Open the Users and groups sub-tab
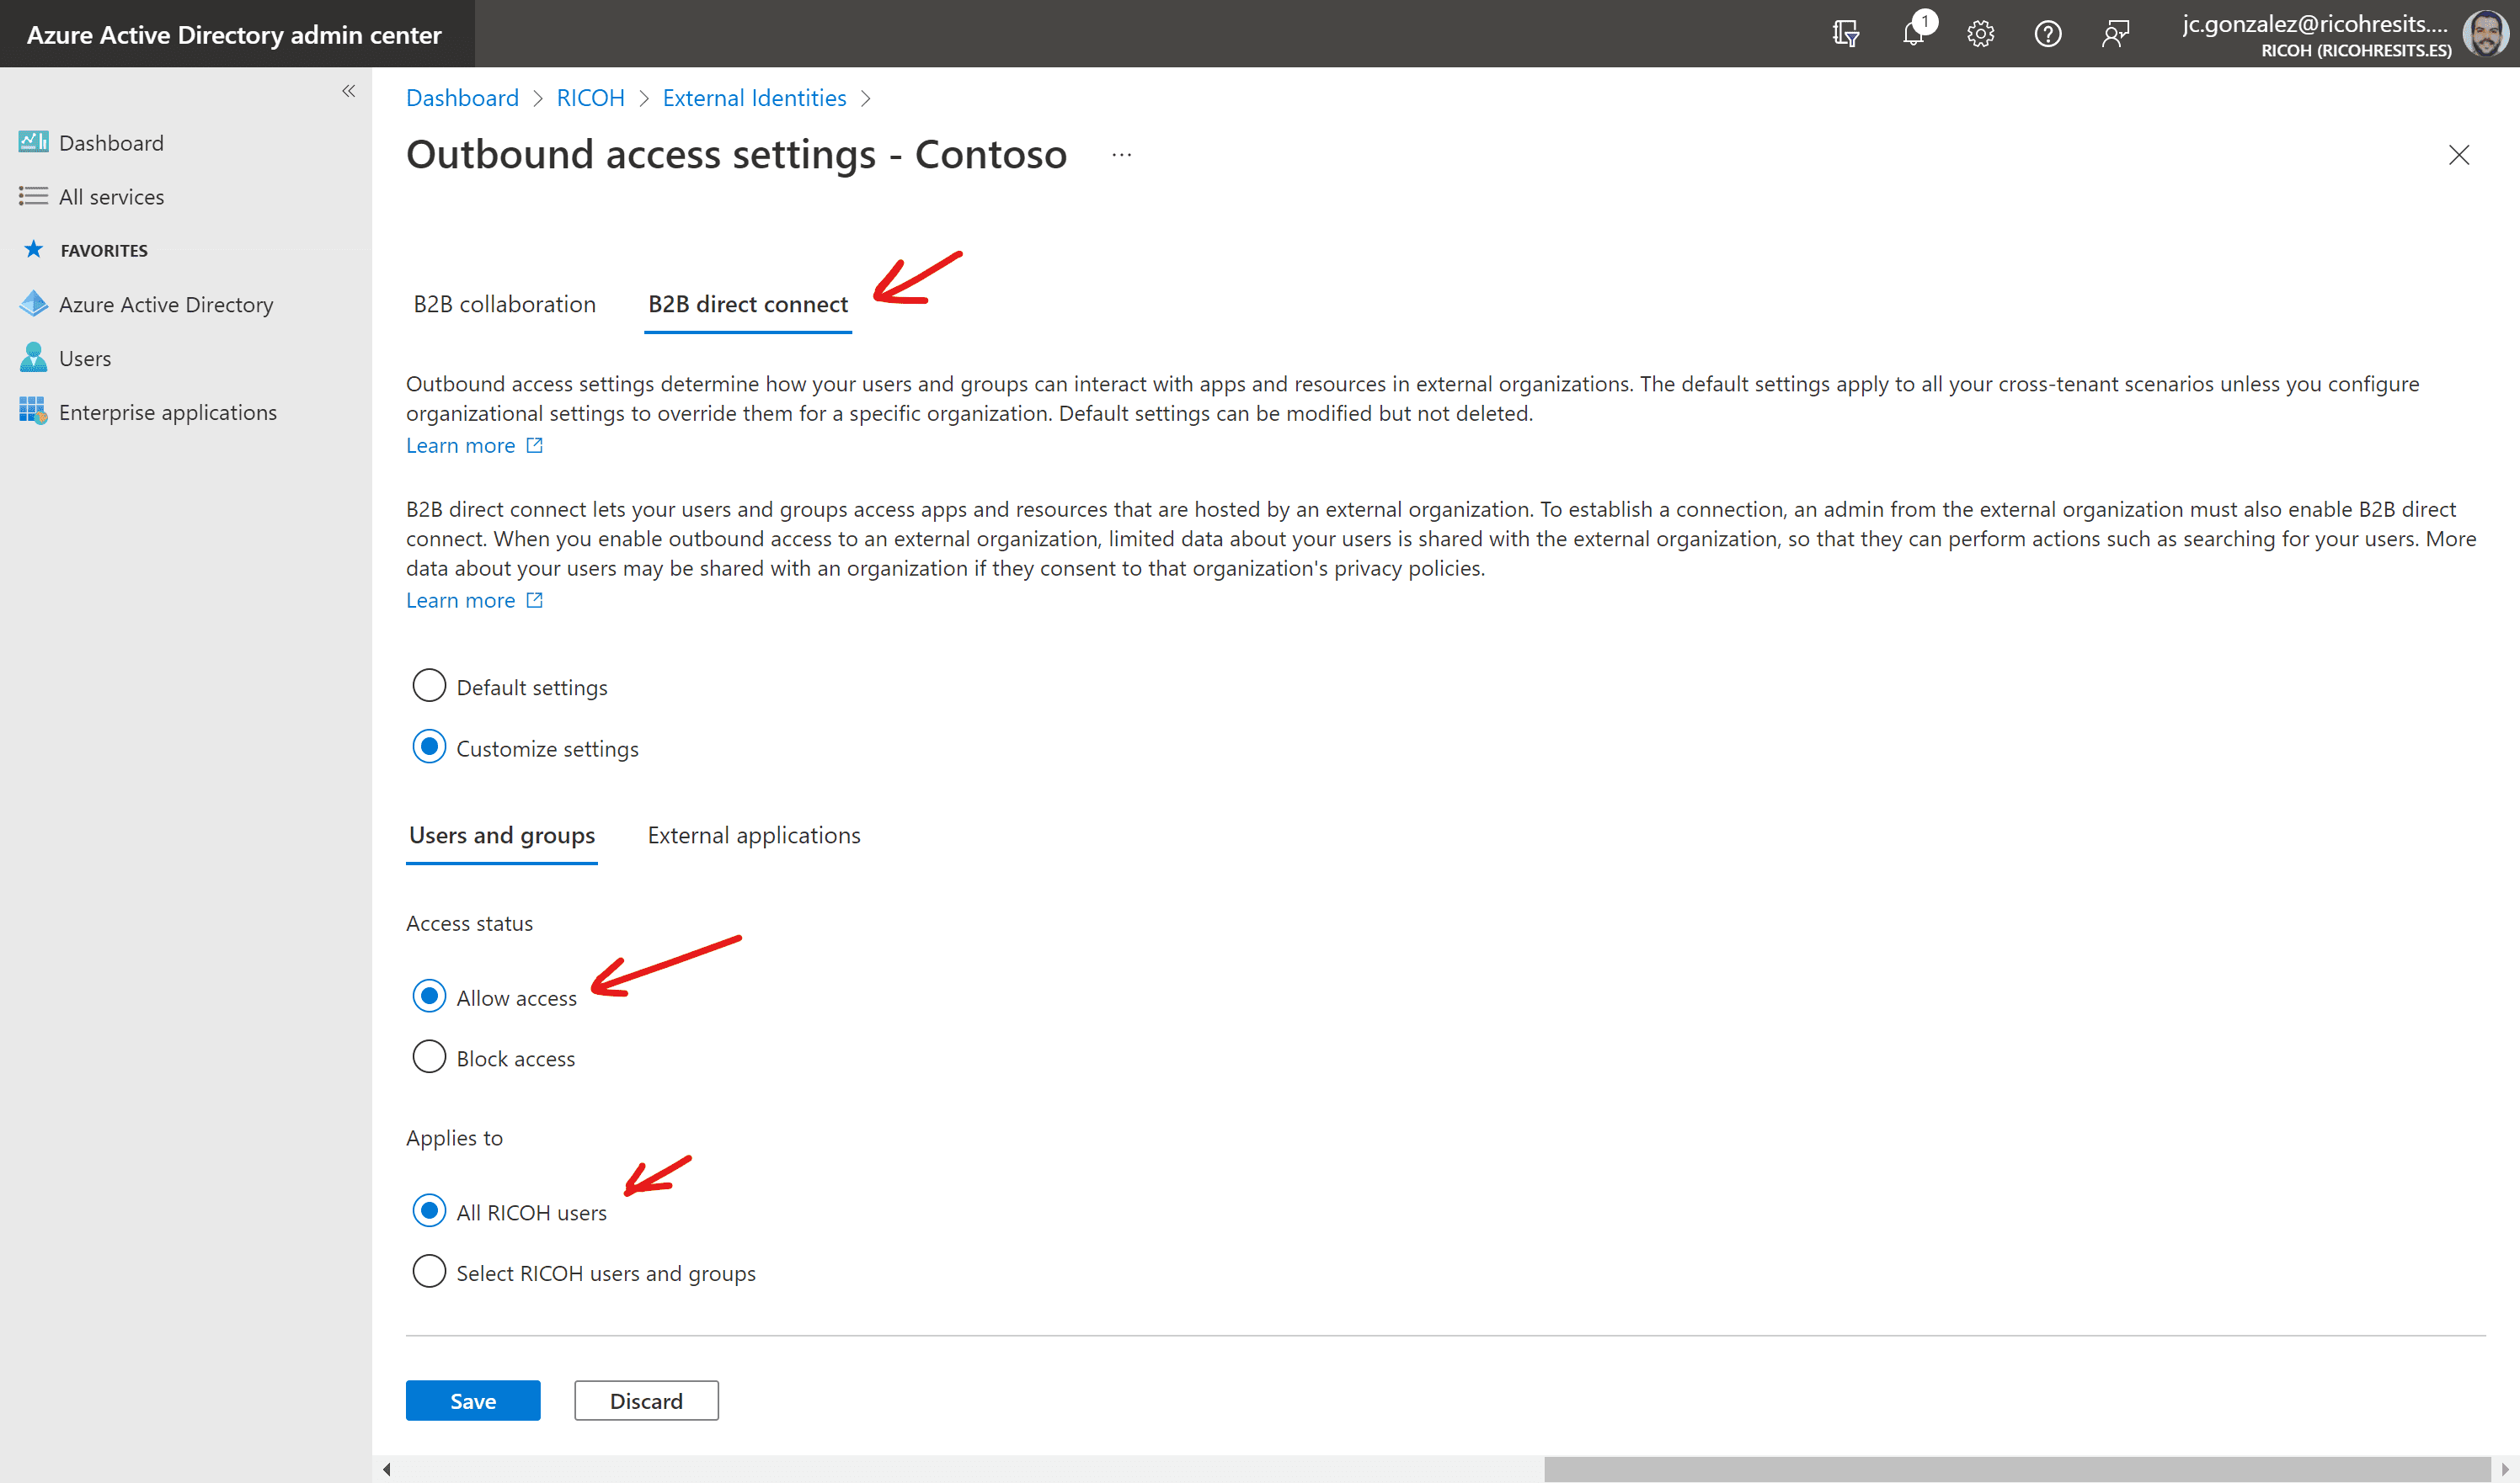The height and width of the screenshot is (1483, 2520). coord(502,836)
